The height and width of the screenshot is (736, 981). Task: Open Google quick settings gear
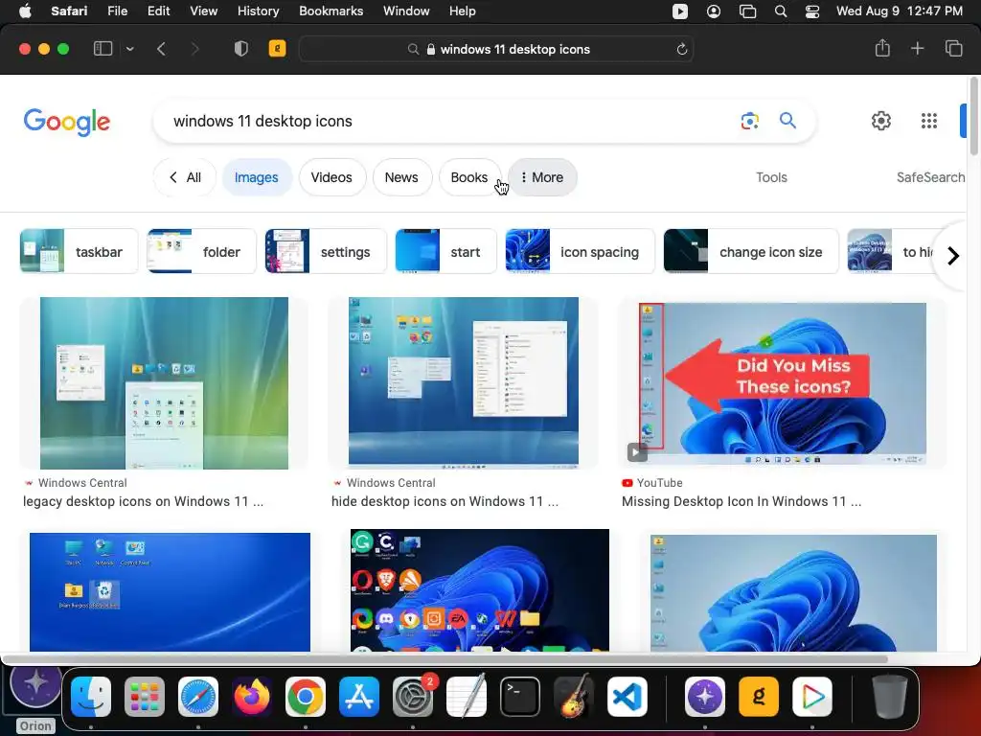(881, 121)
